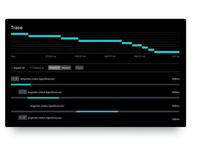Switch to Manual view mode
Image resolution: width=203 pixels, height=144 pixels.
coord(66,68)
